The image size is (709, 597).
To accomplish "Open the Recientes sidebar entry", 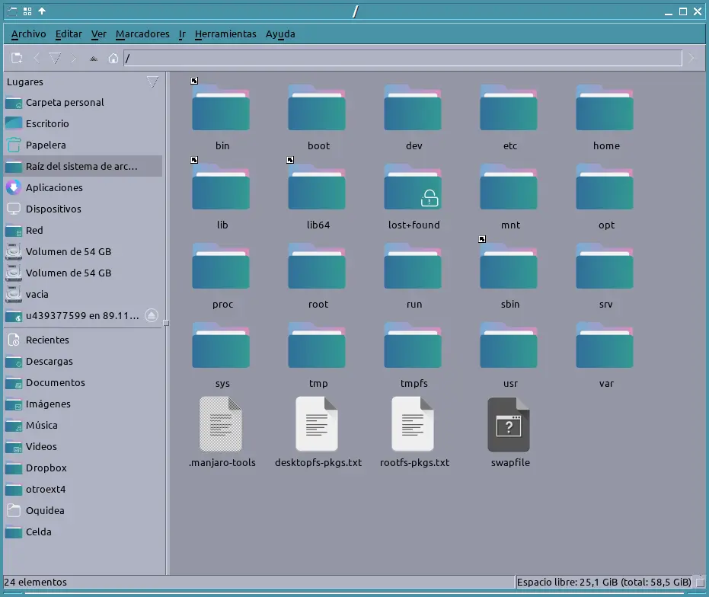I will pos(47,340).
